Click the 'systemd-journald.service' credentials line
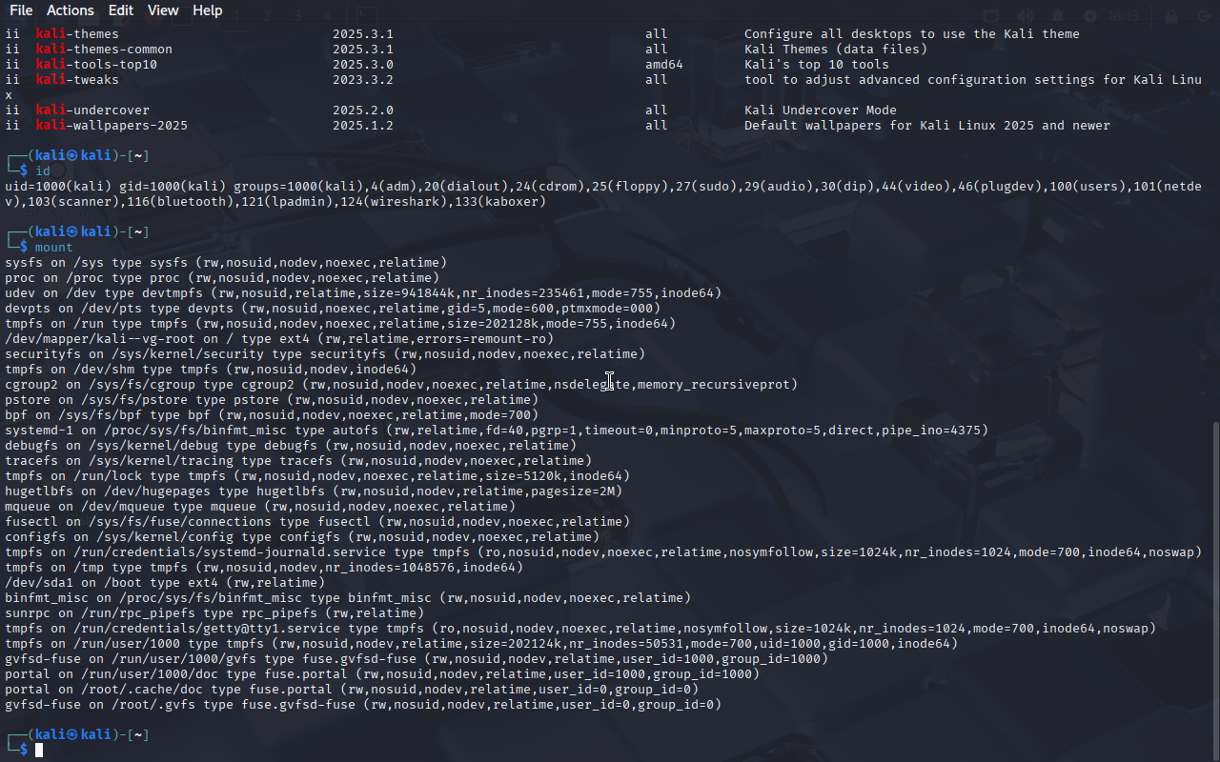Viewport: 1220px width, 762px height. click(x=603, y=552)
